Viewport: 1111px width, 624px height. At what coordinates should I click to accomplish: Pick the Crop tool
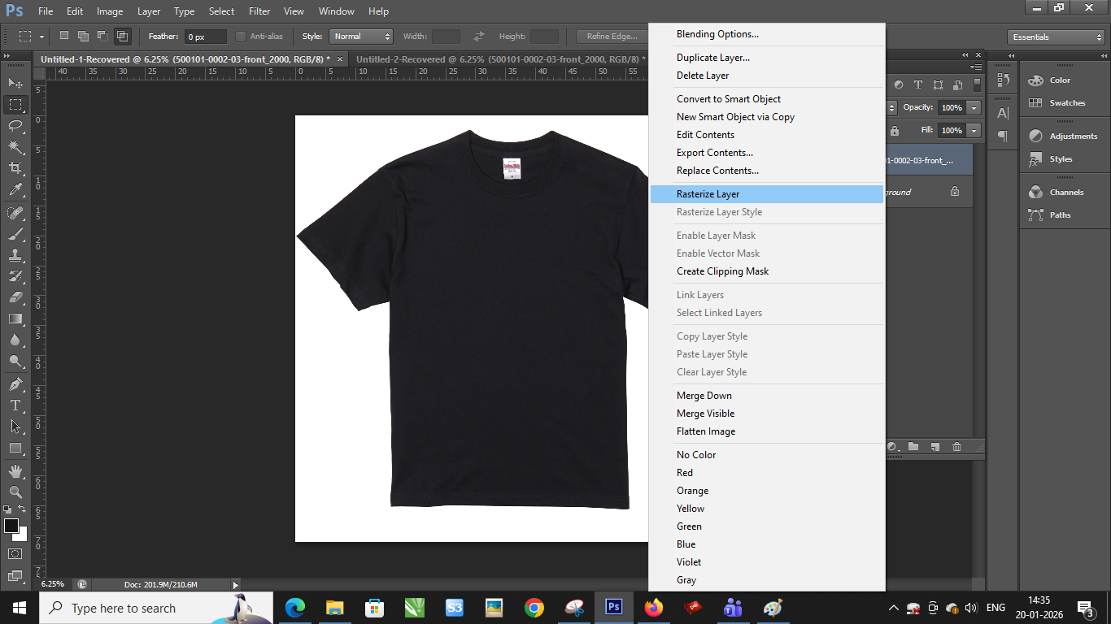click(15, 168)
